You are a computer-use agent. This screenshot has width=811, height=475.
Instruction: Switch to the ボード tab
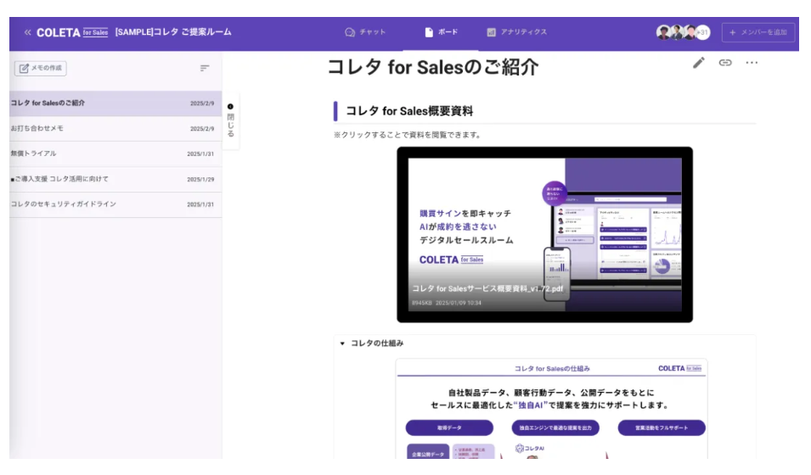441,32
